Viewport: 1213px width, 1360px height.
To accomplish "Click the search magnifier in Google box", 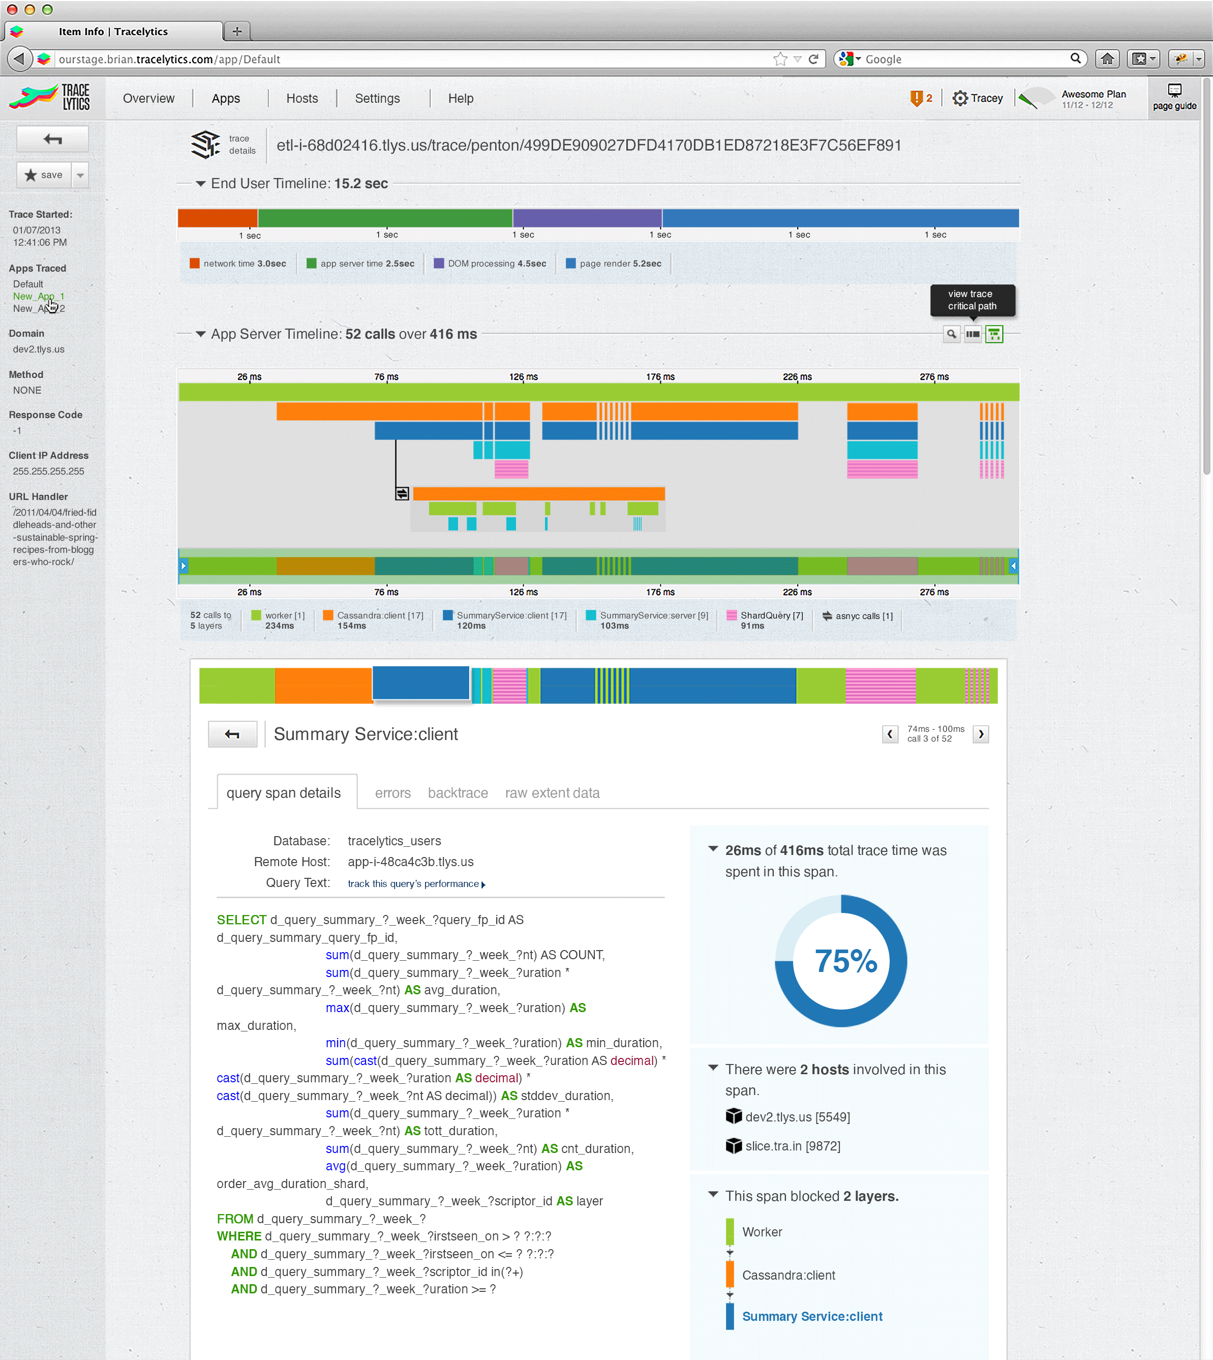I will 1075,58.
